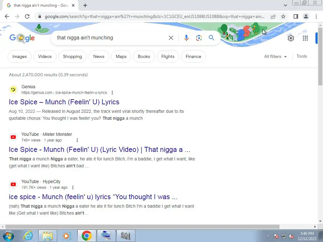Click the vertical scrollbar thumb
This screenshot has width=323, height=242.
pos(320,56)
